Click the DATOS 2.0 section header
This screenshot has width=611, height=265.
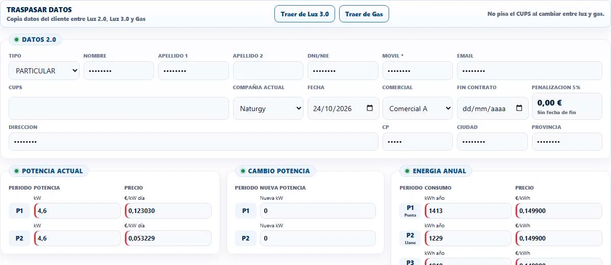point(35,39)
